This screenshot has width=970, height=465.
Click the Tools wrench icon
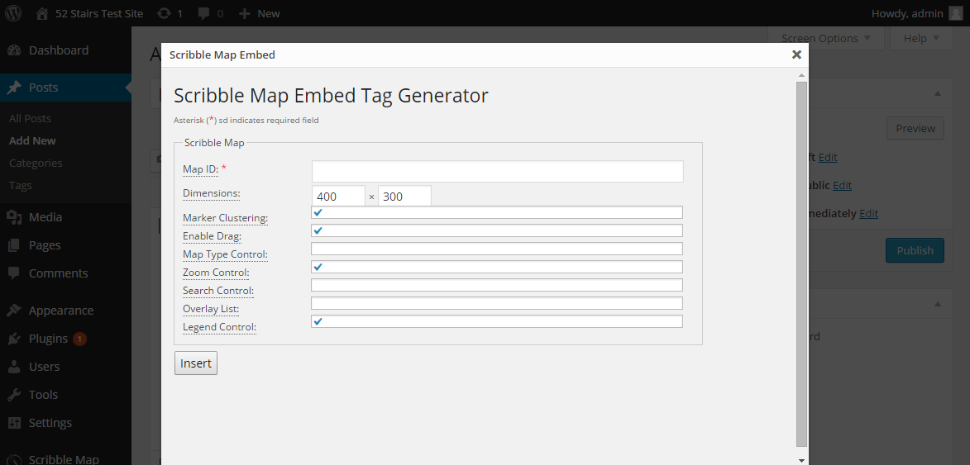click(13, 395)
